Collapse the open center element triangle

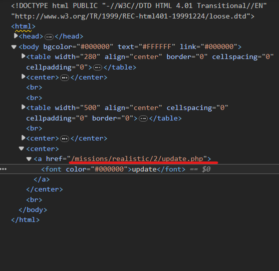point(22,148)
